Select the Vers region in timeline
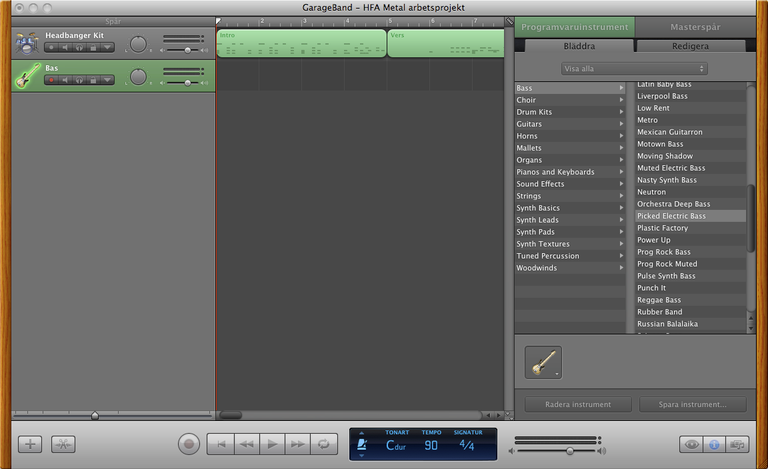The image size is (768, 469). pos(446,43)
